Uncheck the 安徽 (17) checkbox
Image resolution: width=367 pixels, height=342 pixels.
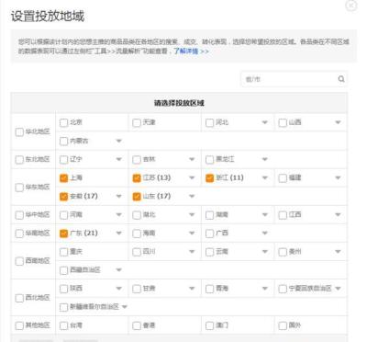63,197
